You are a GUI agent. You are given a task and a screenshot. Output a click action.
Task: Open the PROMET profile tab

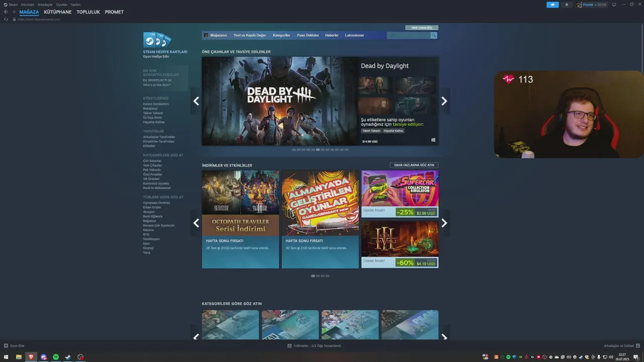[114, 12]
